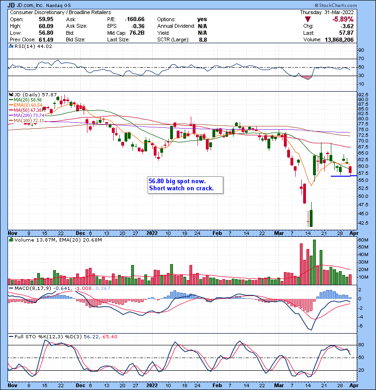Click the lowest green candlestick near 42.50

(x=311, y=218)
